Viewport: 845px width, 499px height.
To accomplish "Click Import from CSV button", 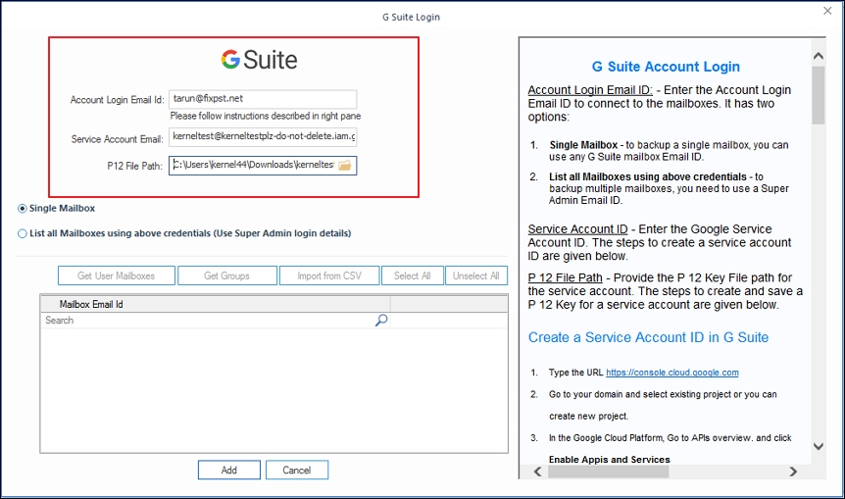I will point(329,275).
